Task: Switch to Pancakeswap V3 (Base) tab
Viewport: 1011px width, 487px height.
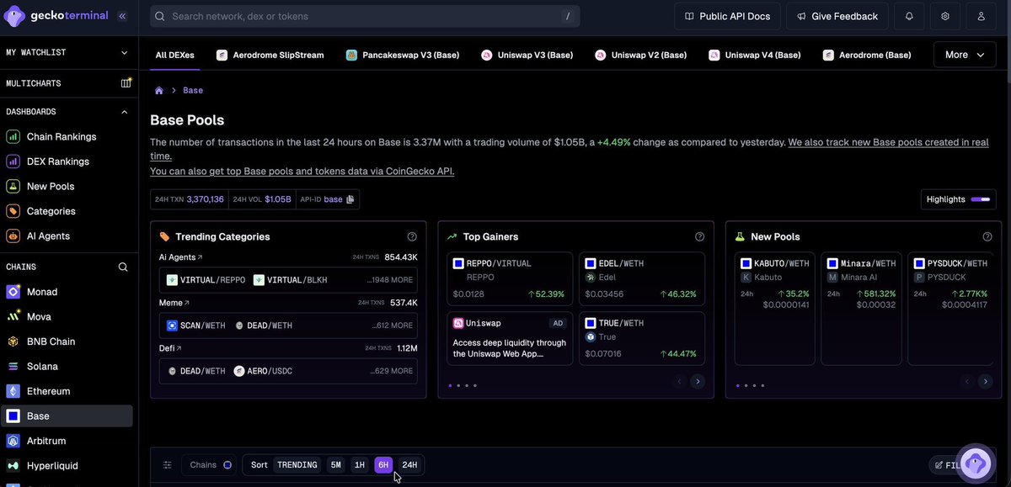Action: [x=403, y=55]
